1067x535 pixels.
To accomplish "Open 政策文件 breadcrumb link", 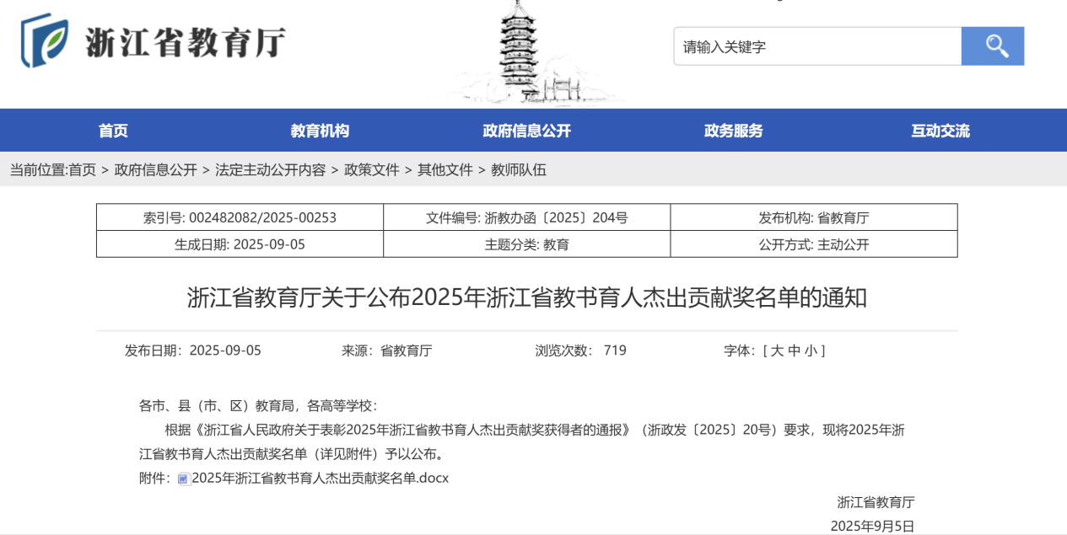I will 372,169.
